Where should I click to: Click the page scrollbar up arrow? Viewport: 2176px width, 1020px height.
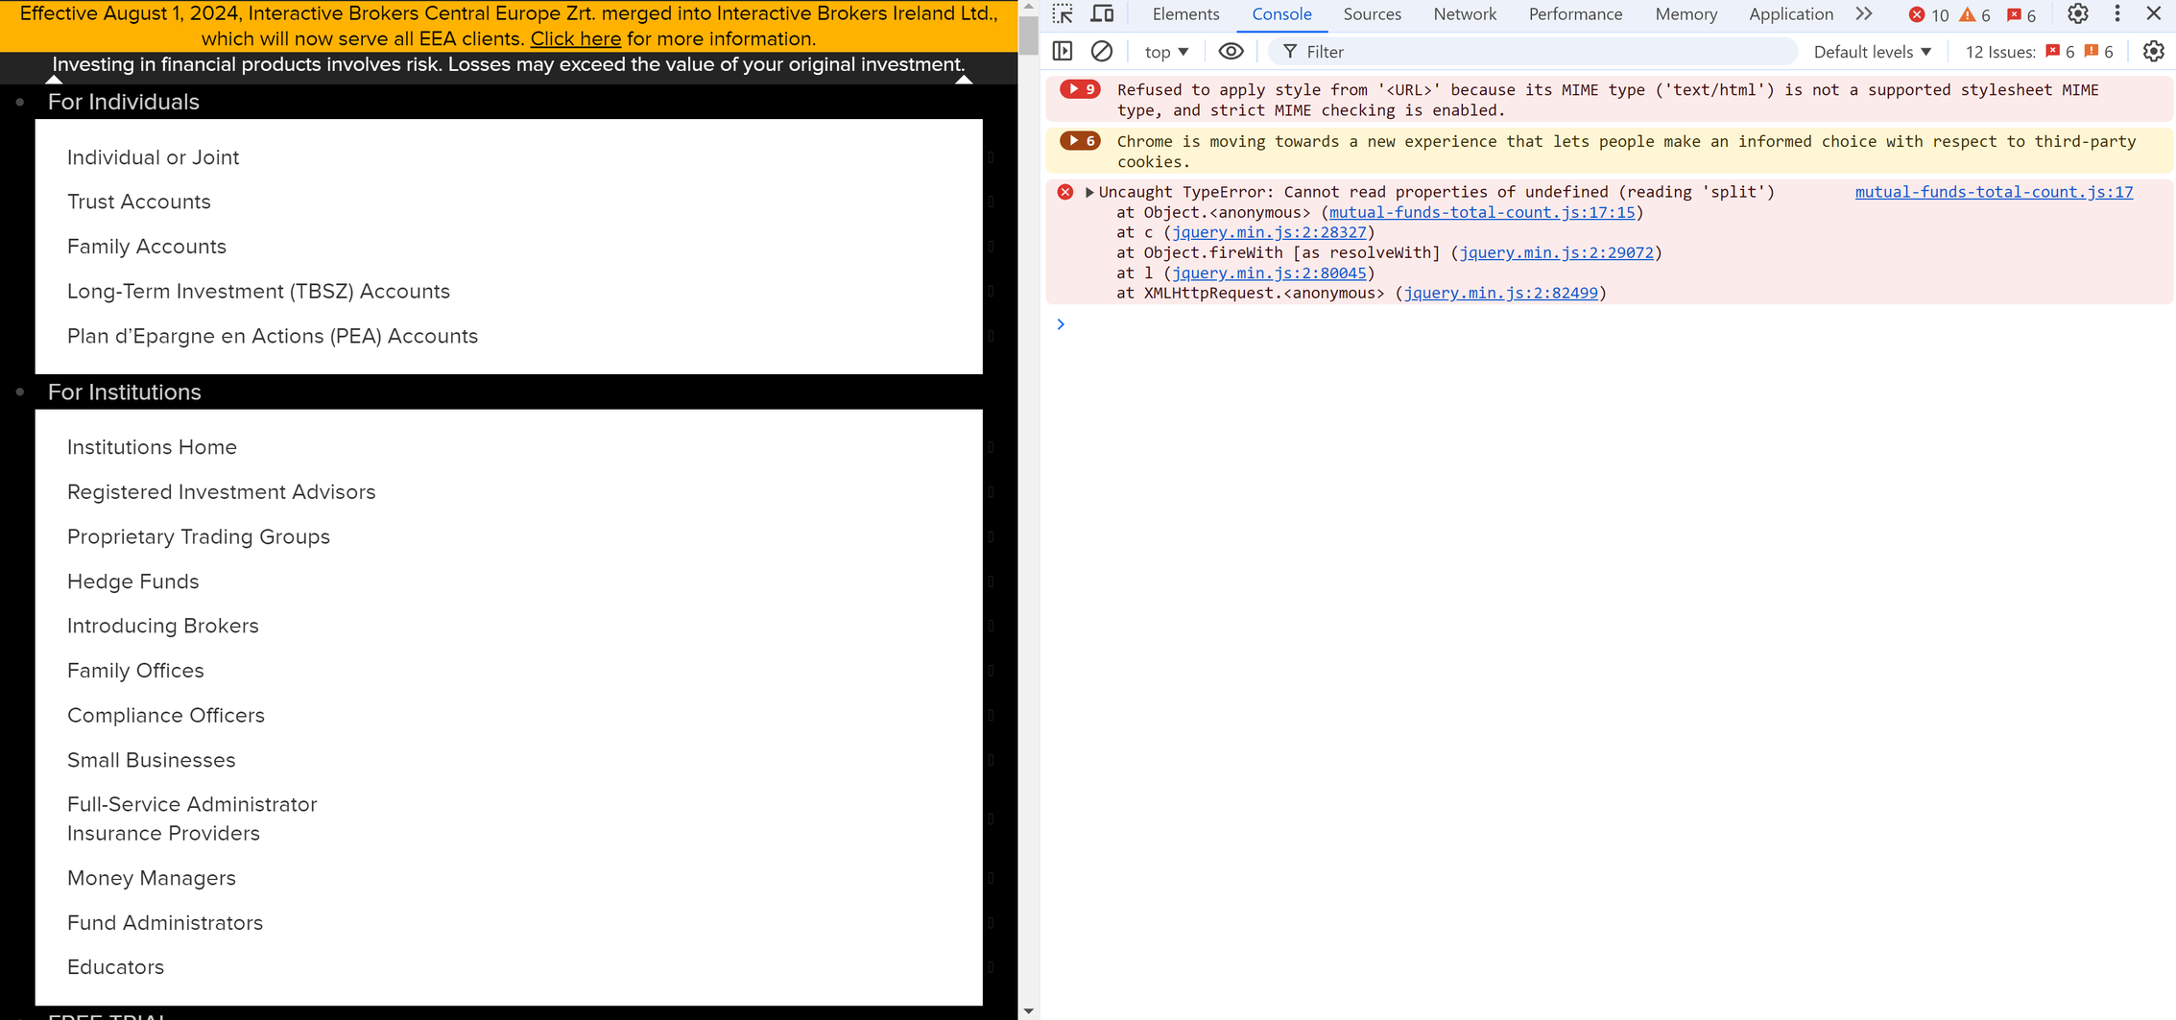(x=1028, y=7)
